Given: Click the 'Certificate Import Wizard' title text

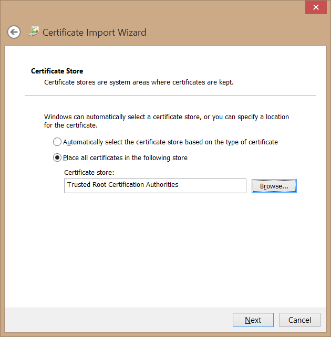Looking at the screenshot, I should (x=95, y=33).
